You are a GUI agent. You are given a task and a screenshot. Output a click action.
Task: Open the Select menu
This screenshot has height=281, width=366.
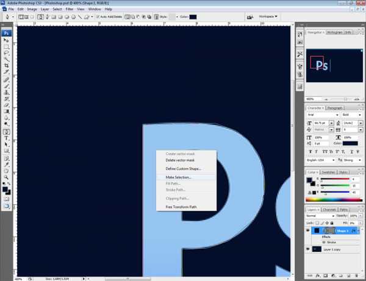click(x=57, y=9)
